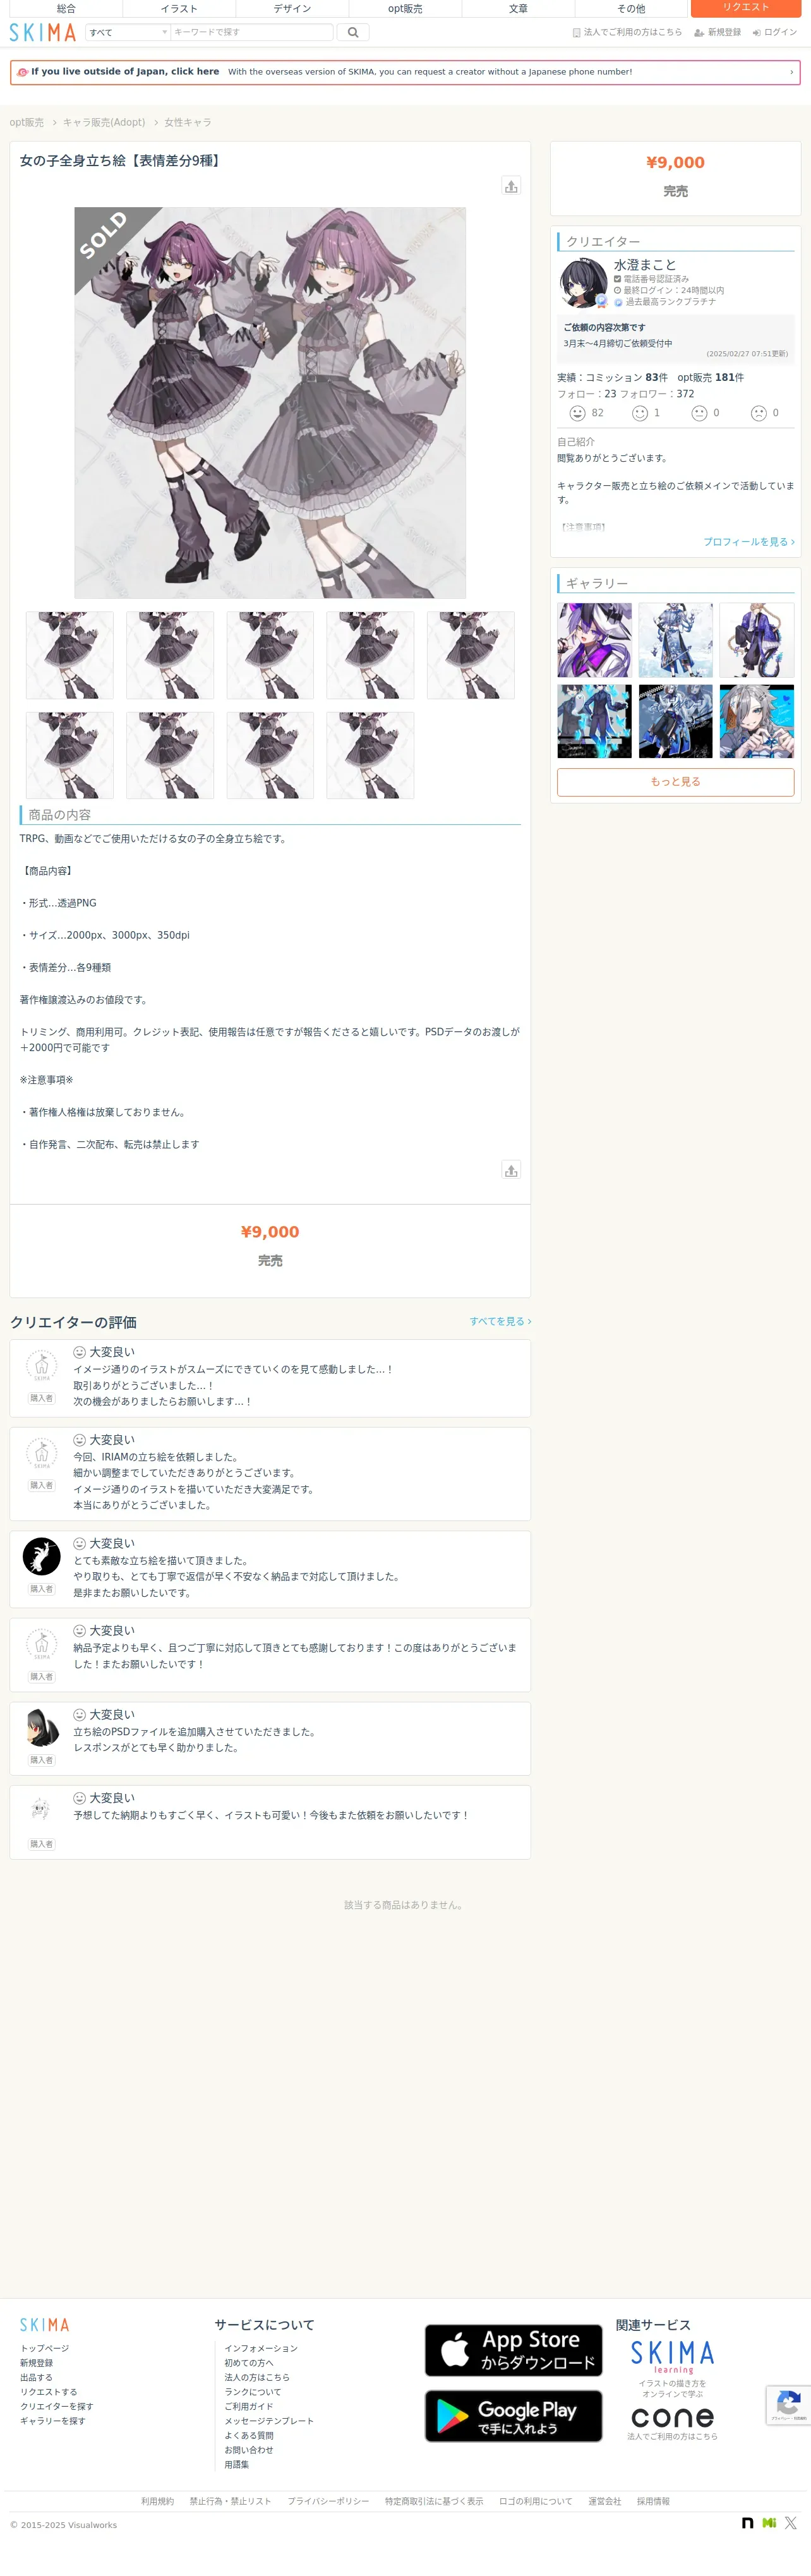811x2576 pixels.
Task: Click the keyword search input field
Action: tap(252, 32)
